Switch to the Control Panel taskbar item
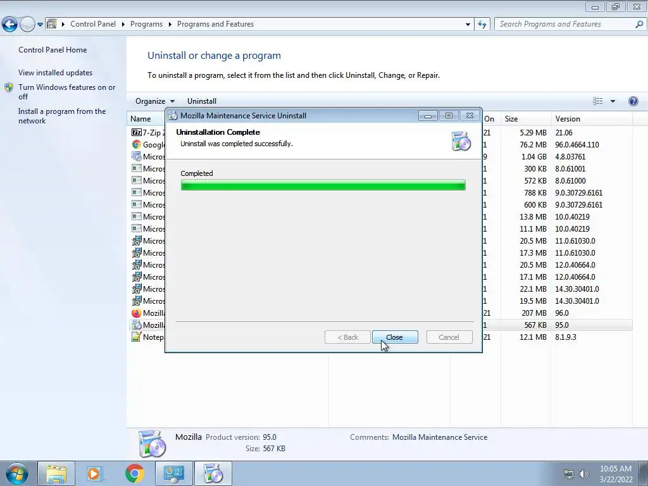The height and width of the screenshot is (486, 648). 174,473
